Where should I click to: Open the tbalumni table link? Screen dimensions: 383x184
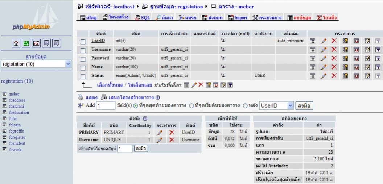click(16, 106)
